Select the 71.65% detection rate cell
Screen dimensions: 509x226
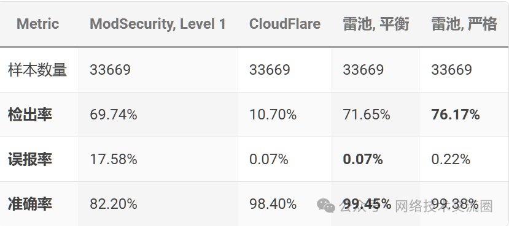point(367,115)
